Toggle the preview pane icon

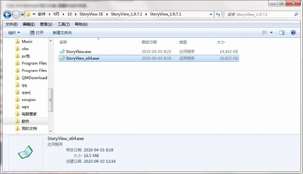282,33
